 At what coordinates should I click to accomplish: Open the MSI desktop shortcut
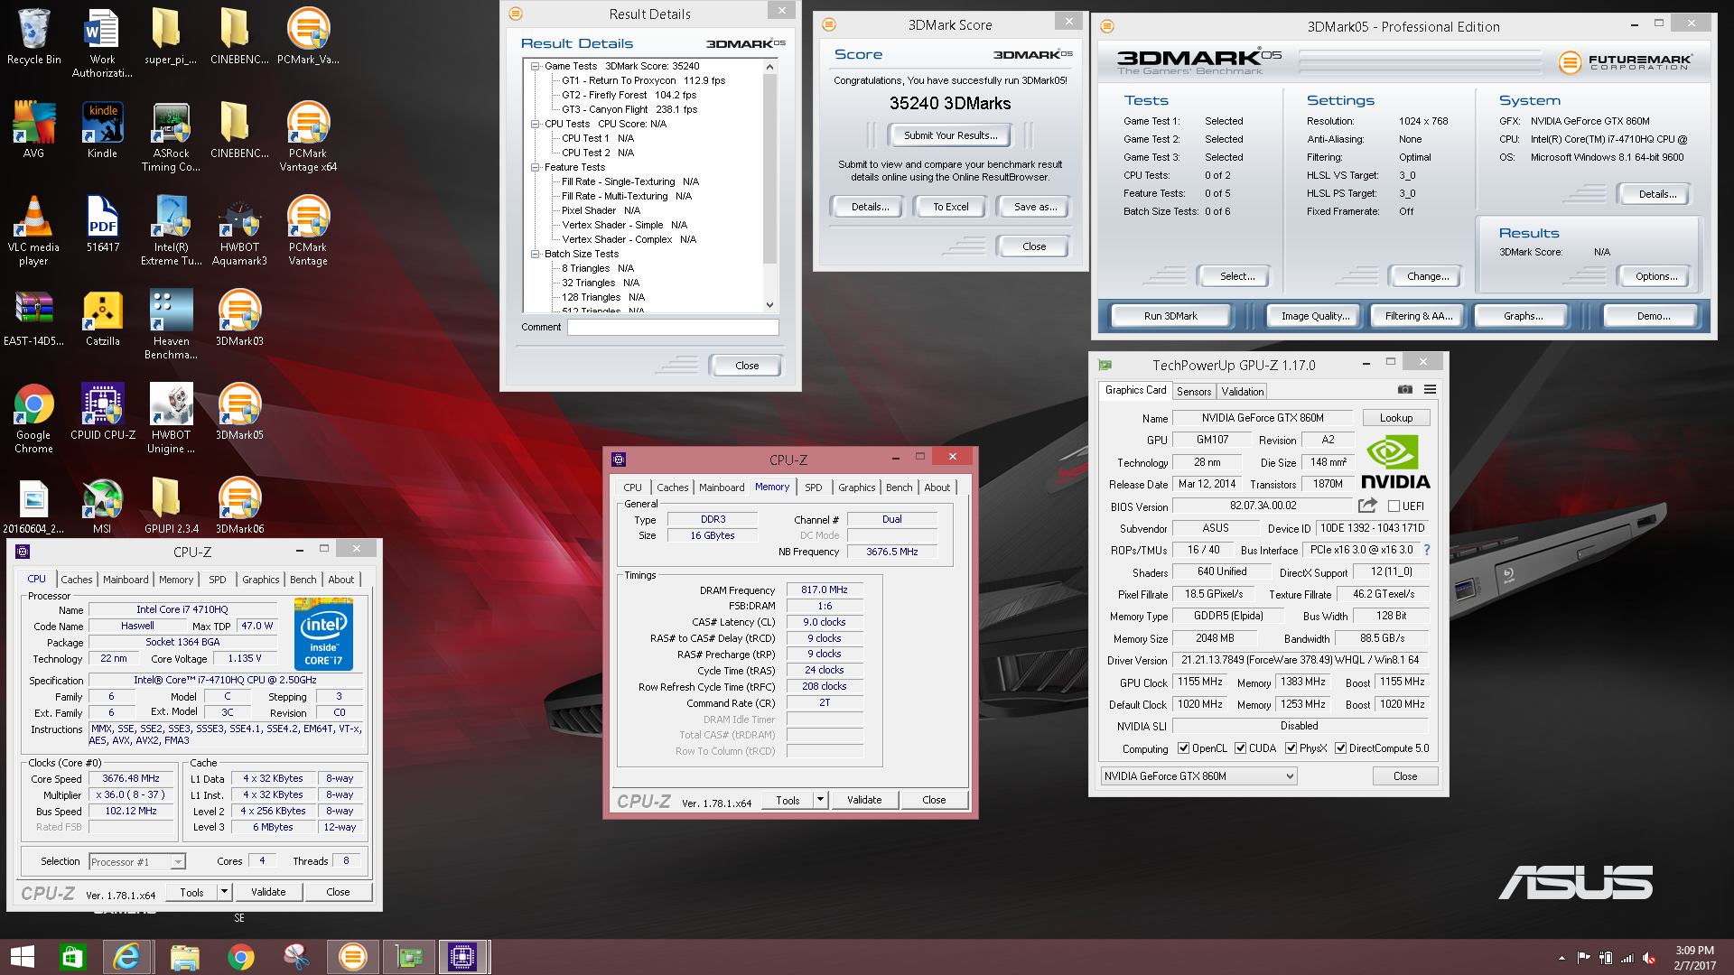102,506
